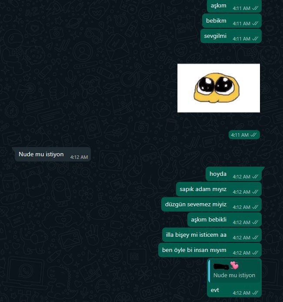The height and width of the screenshot is (302, 283).
Task: Click the "aşkım bebikli" message bubble
Action: 224,220
